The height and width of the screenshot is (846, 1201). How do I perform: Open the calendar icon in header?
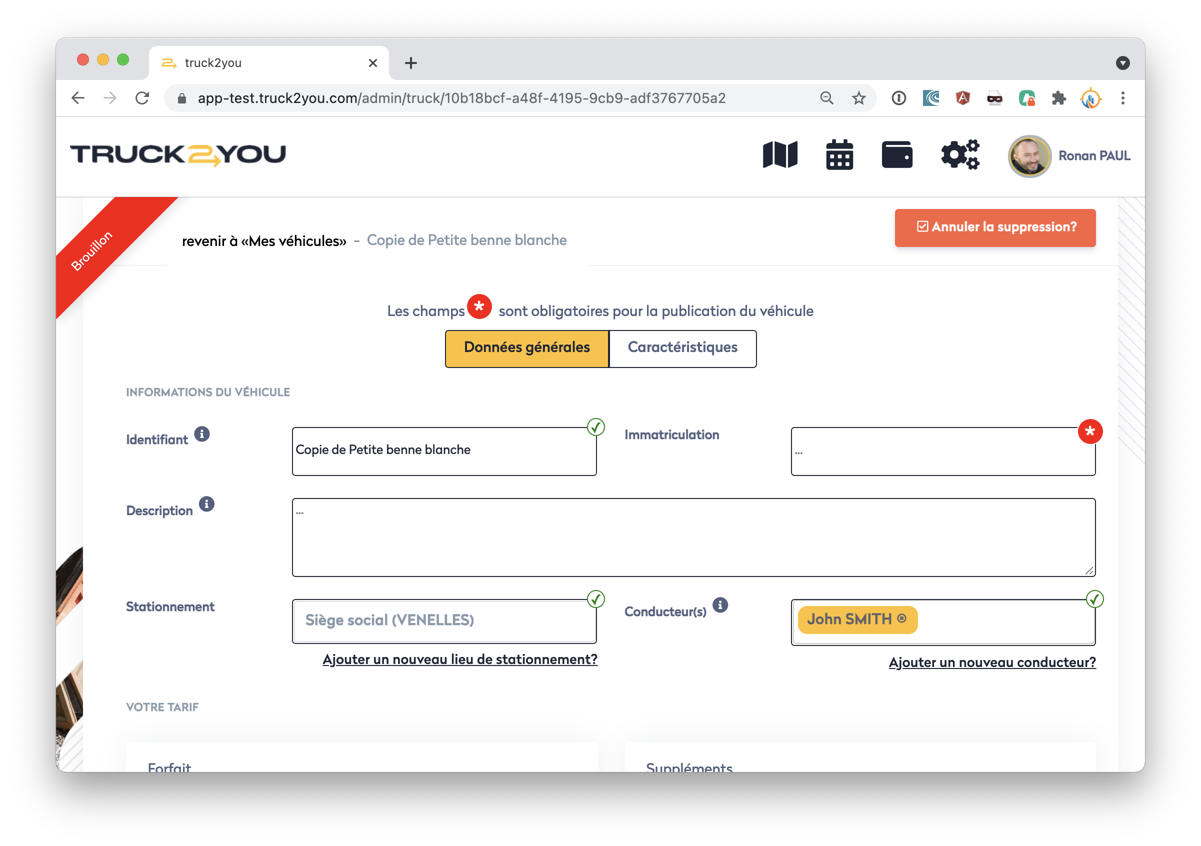(x=839, y=155)
